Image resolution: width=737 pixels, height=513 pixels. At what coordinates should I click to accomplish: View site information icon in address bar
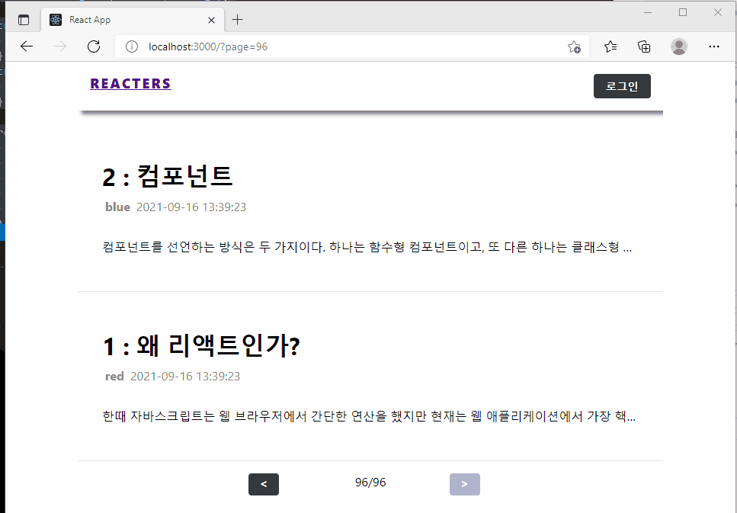tap(132, 46)
